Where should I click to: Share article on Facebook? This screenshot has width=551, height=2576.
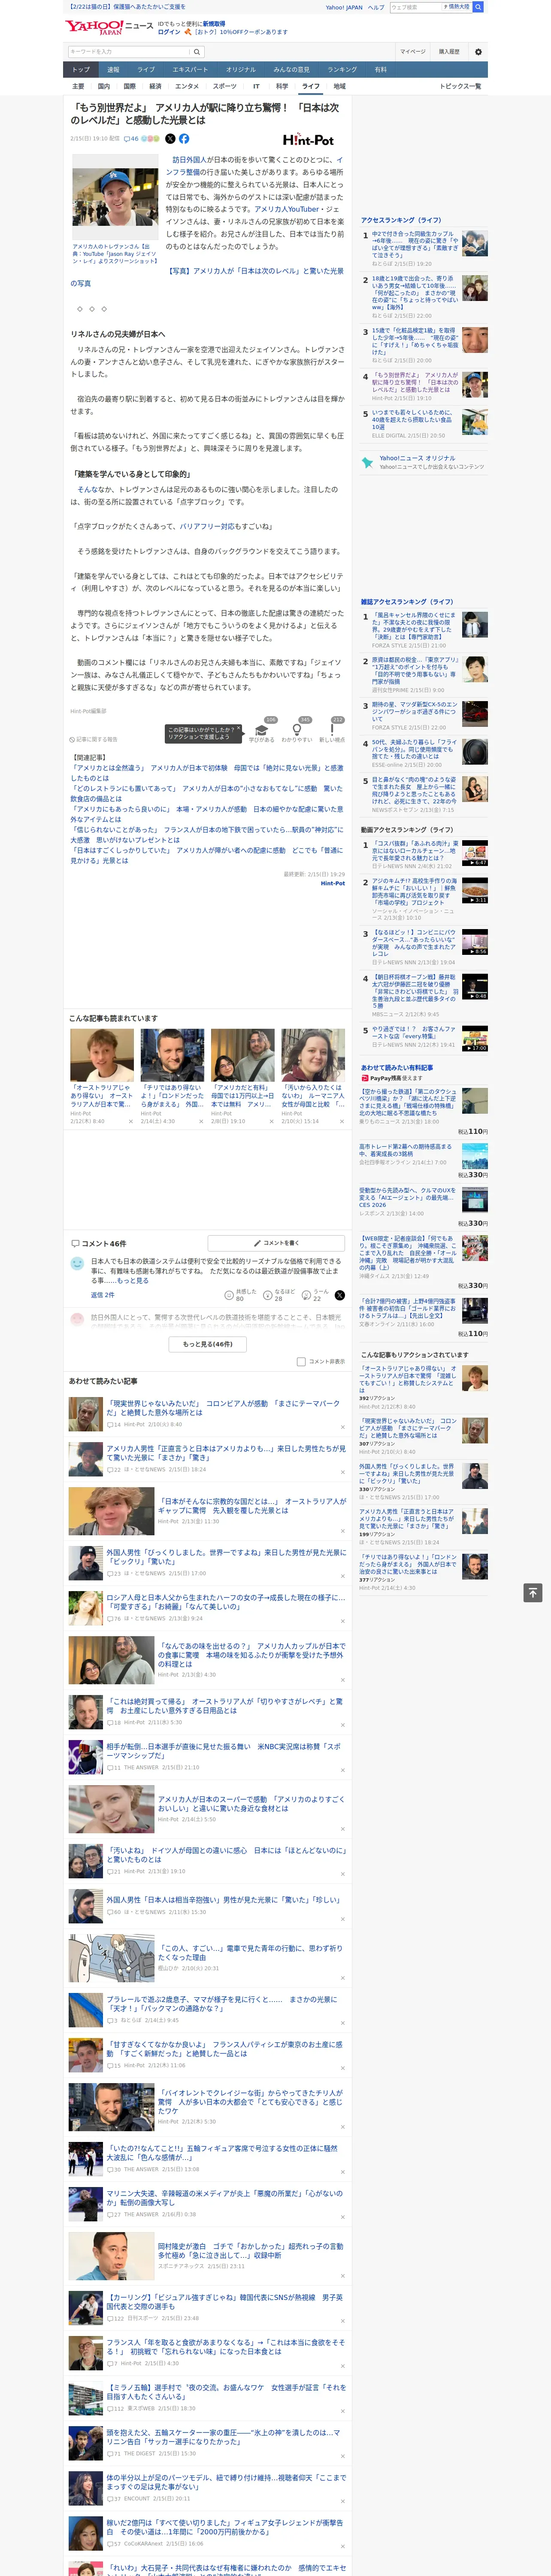click(184, 139)
